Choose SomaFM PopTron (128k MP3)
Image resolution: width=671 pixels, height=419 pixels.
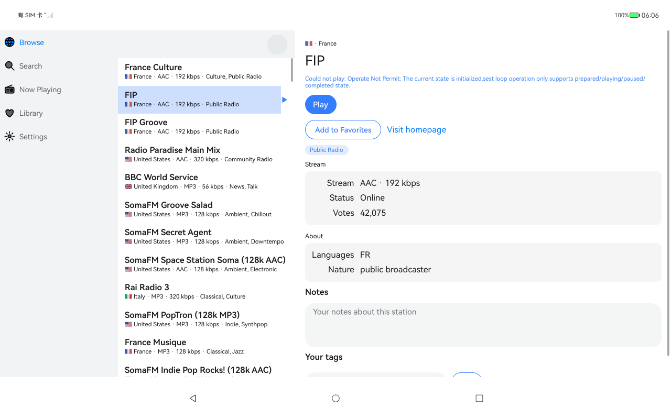pyautogui.click(x=199, y=319)
